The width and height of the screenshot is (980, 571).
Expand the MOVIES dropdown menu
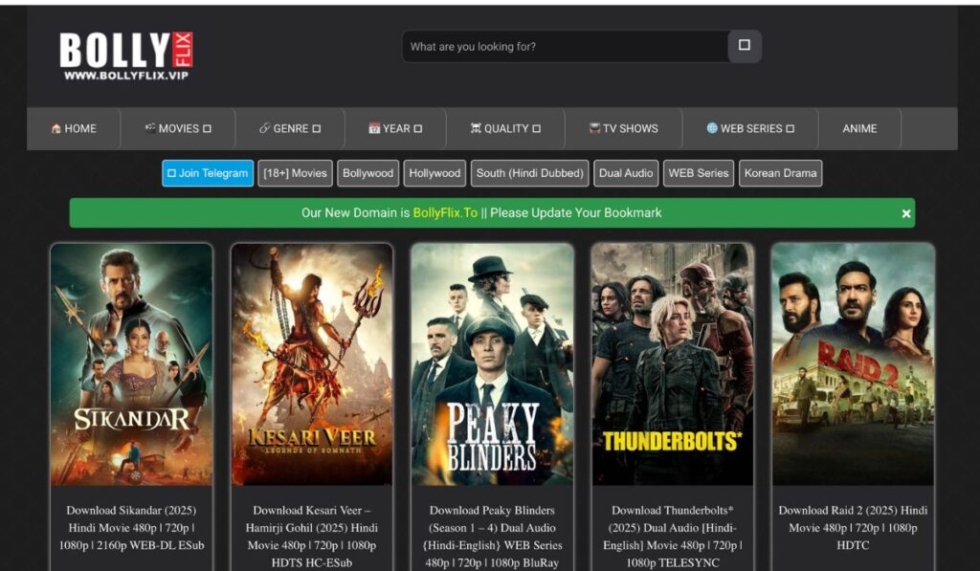click(x=178, y=129)
